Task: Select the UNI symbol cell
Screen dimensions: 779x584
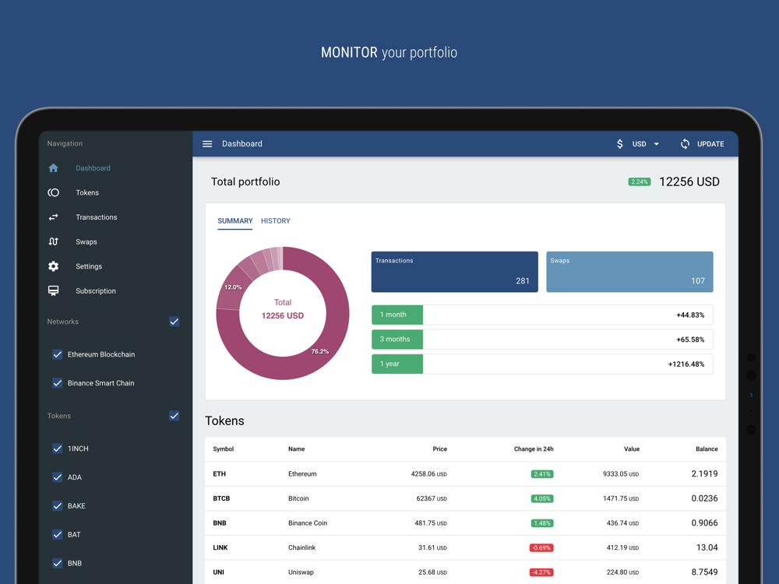Action: (219, 572)
